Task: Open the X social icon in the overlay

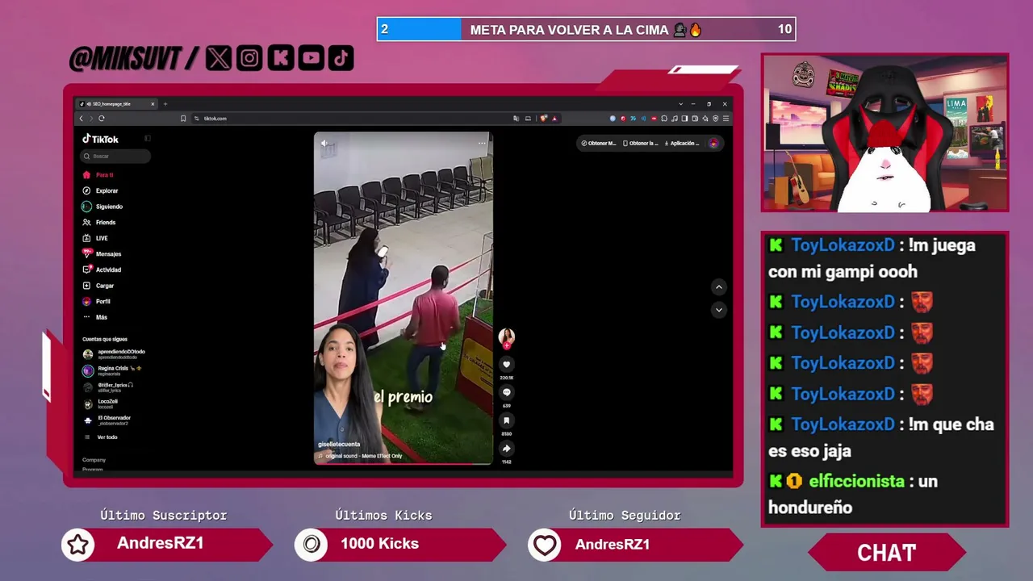Action: [219, 58]
